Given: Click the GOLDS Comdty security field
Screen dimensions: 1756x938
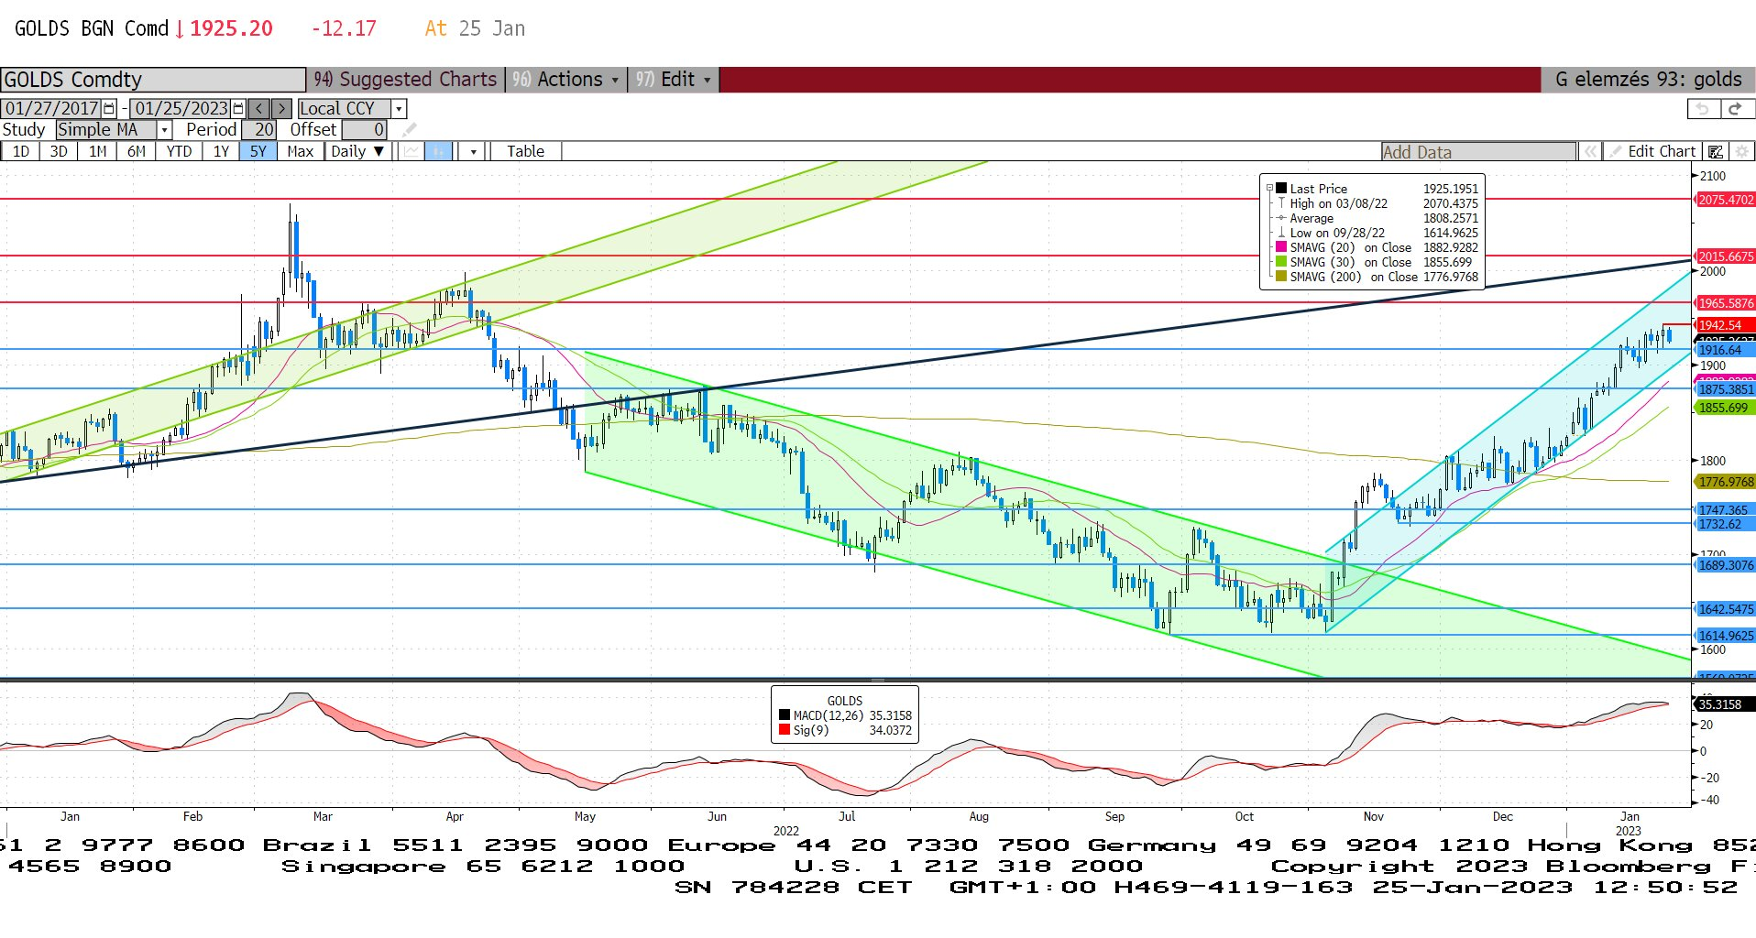Looking at the screenshot, I should pos(152,79).
